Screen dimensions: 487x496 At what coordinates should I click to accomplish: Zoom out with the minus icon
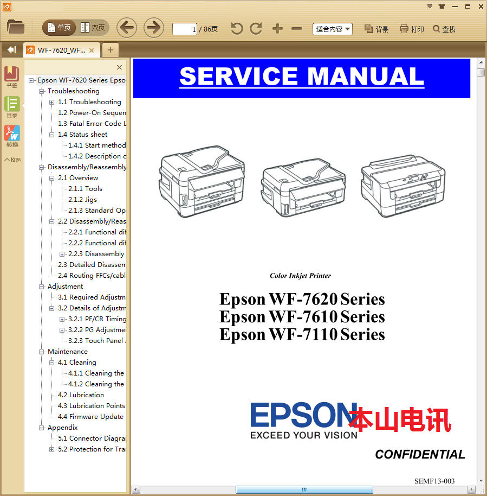(296, 29)
